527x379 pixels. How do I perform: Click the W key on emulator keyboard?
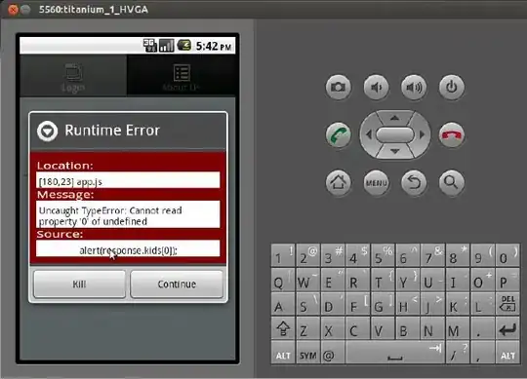click(307, 280)
